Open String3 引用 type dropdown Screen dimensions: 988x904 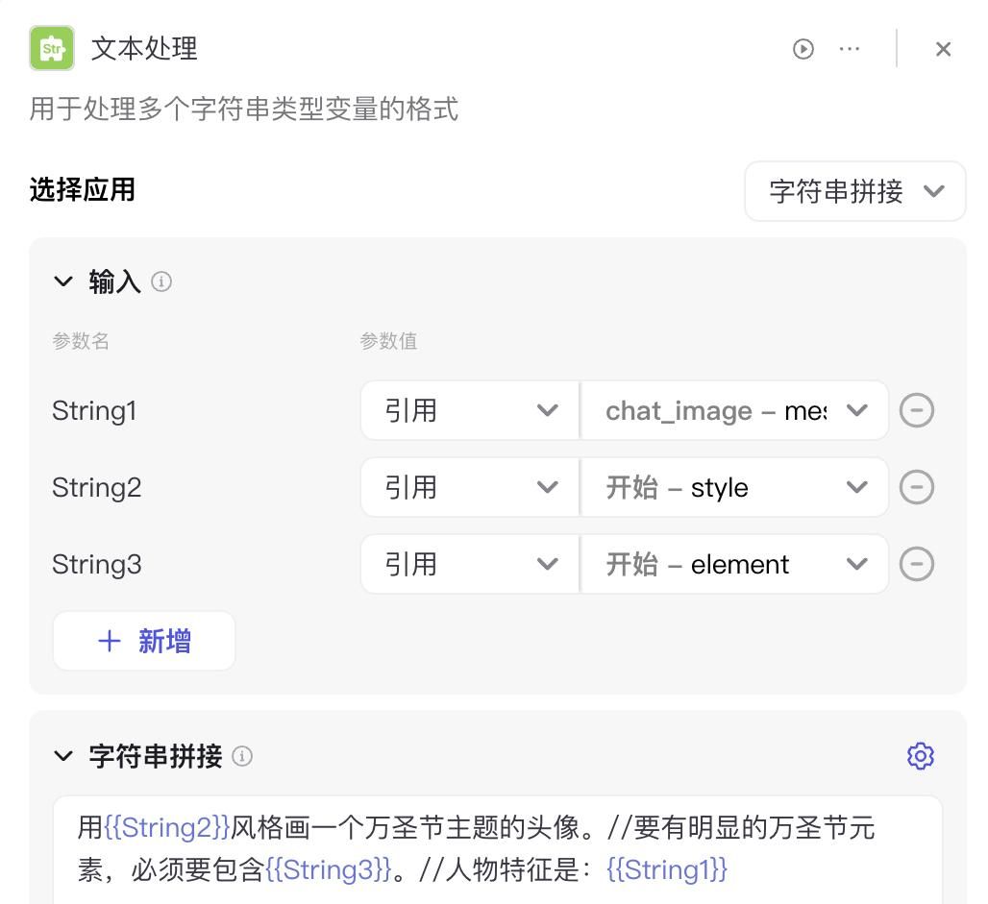[470, 564]
